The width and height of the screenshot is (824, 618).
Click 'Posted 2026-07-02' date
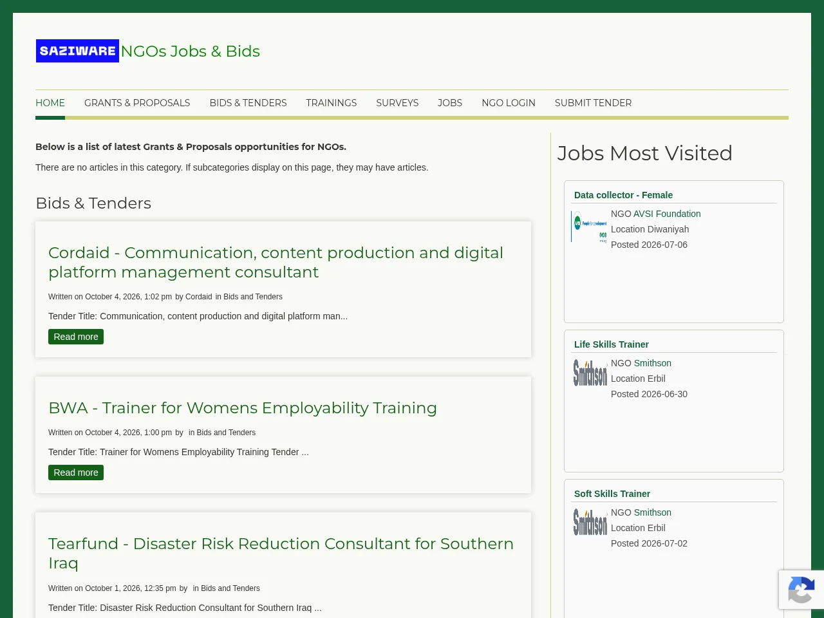point(649,543)
